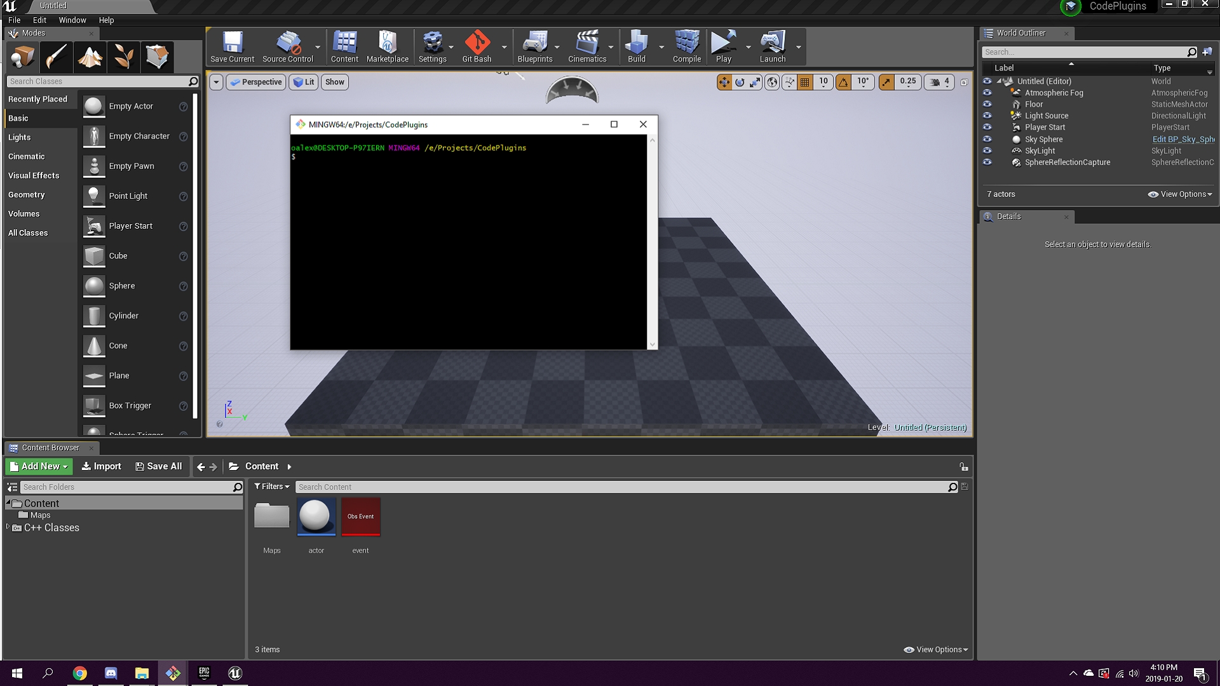Open the Window menu
The height and width of the screenshot is (686, 1220).
(x=72, y=20)
